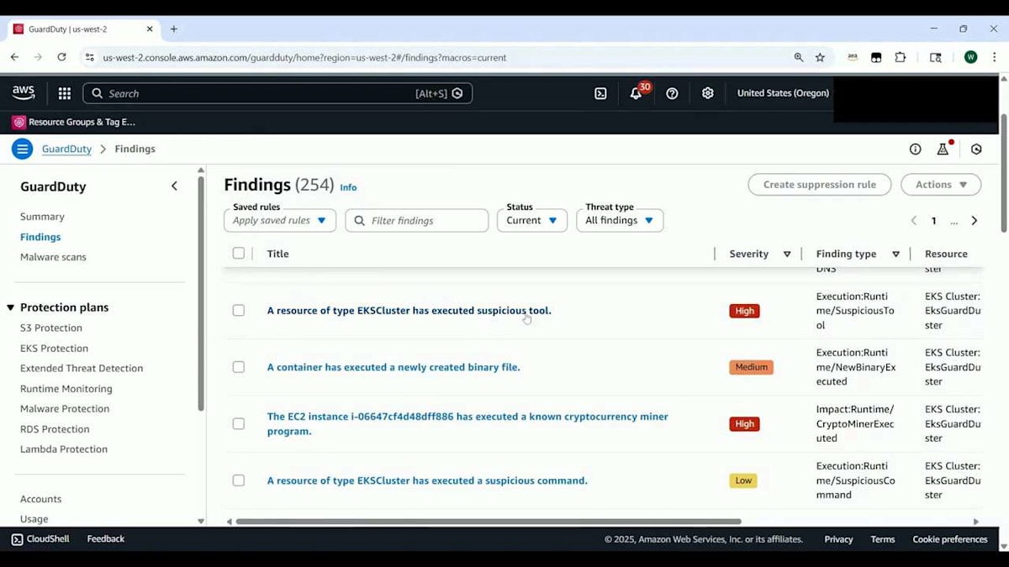Focus the AWS console Search box
The height and width of the screenshot is (567, 1009).
click(277, 93)
